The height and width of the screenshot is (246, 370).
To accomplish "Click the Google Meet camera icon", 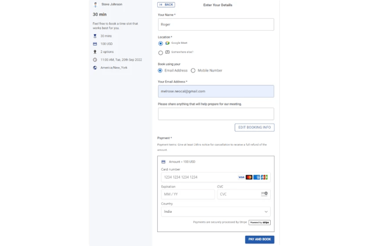I will pyautogui.click(x=167, y=43).
